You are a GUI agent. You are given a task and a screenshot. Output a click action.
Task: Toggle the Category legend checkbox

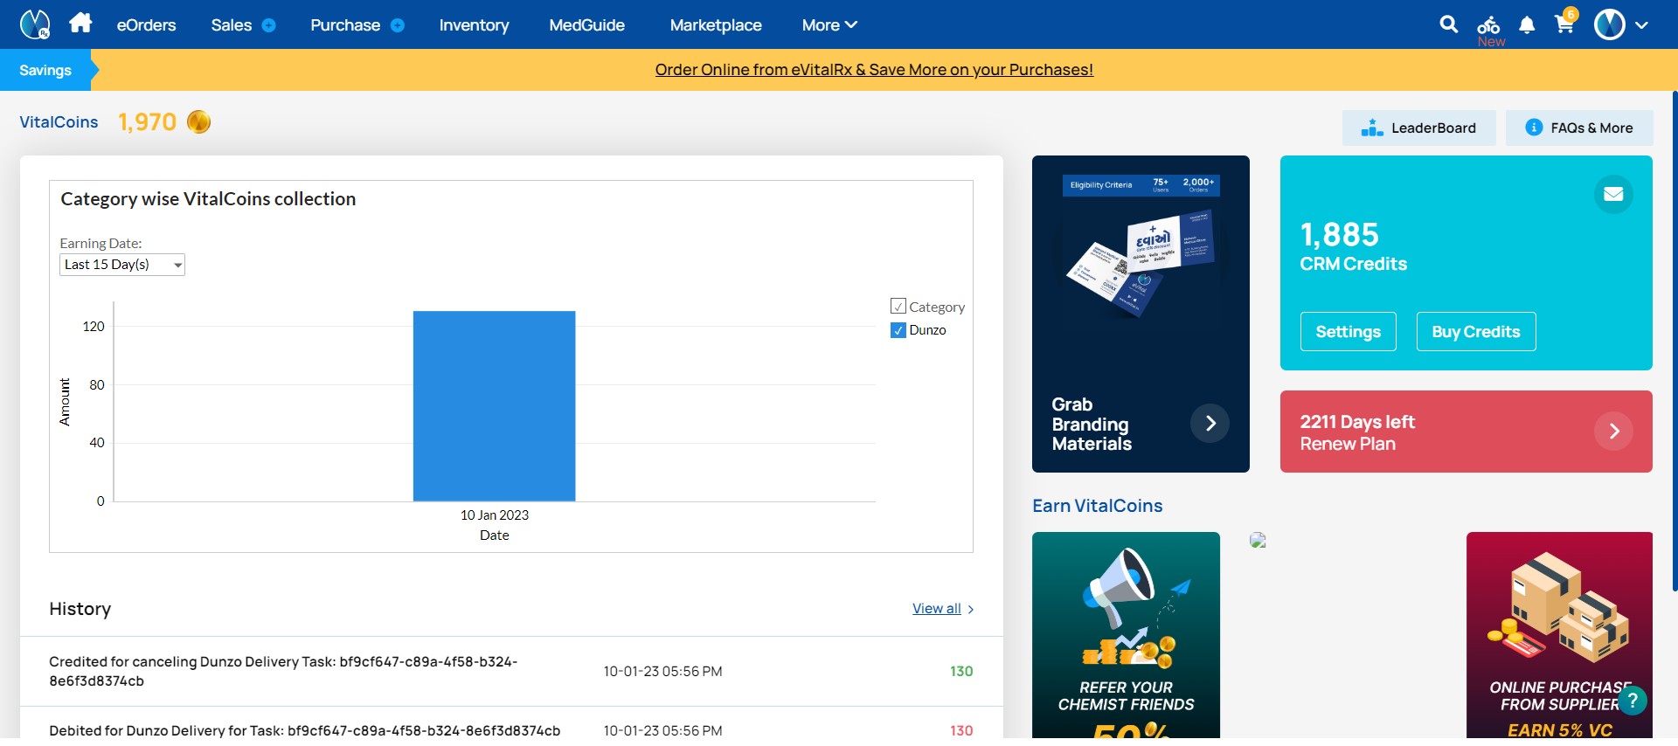898,307
